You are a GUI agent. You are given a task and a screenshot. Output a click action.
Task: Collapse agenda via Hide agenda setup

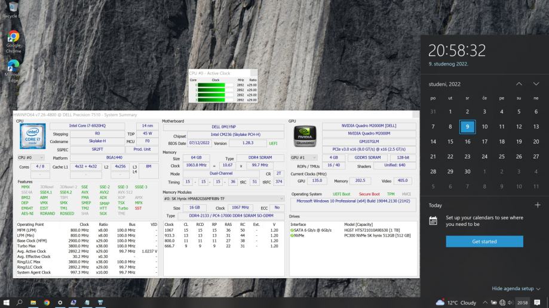click(x=516, y=288)
